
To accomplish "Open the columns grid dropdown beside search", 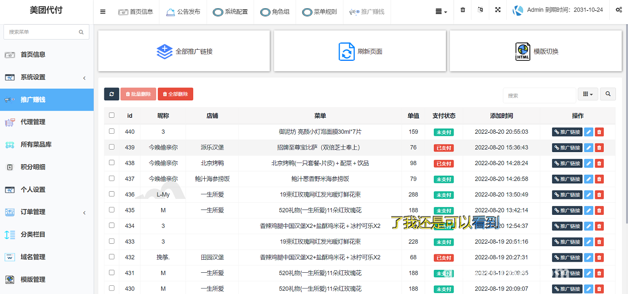I will tap(588, 94).
